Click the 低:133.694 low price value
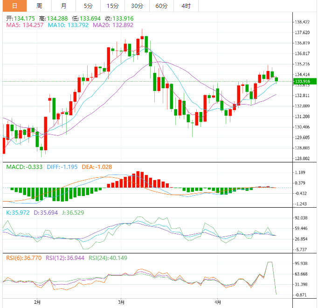Viewport: 318px width, 308px height. tap(86, 19)
